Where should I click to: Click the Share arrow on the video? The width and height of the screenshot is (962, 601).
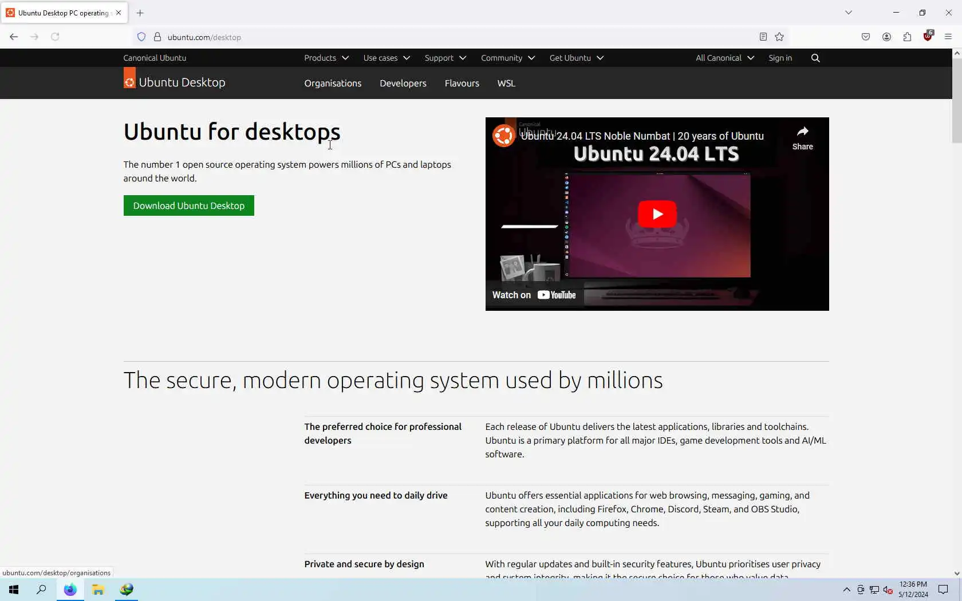802,138
